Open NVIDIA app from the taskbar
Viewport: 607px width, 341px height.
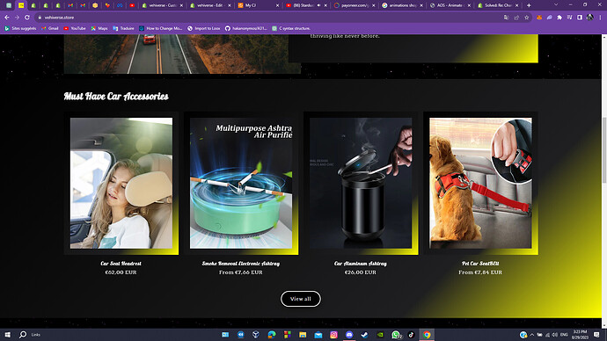coord(380,335)
